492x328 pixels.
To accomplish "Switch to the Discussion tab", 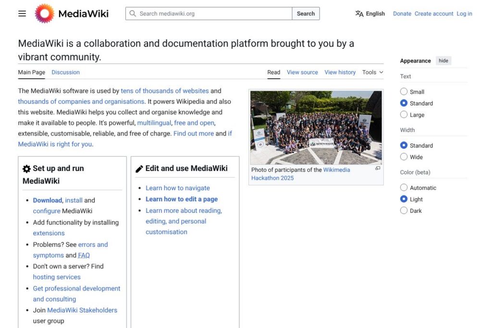I will pos(65,73).
